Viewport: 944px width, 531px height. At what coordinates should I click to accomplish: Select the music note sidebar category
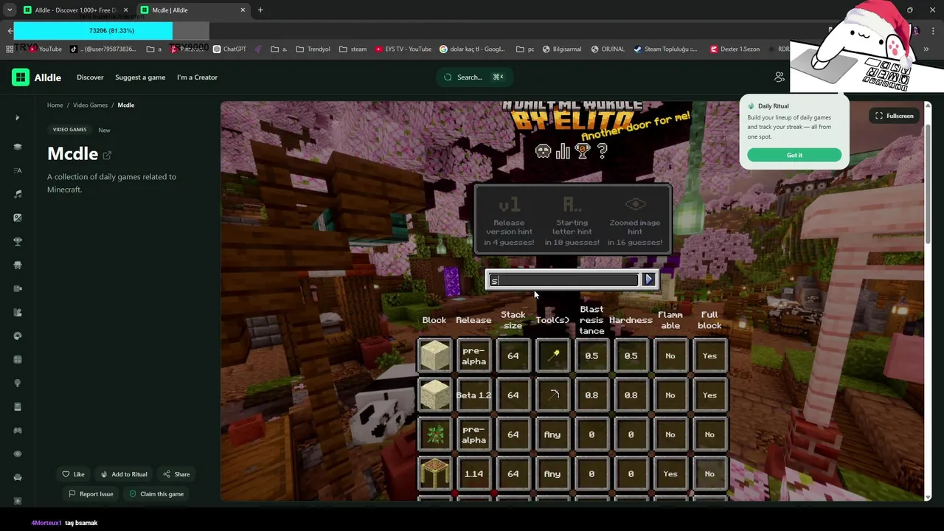pyautogui.click(x=18, y=194)
